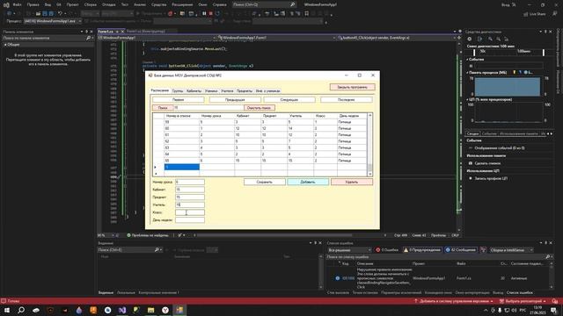Toggle the 42 Messages filter
This screenshot has width=563, height=316.
point(461,250)
